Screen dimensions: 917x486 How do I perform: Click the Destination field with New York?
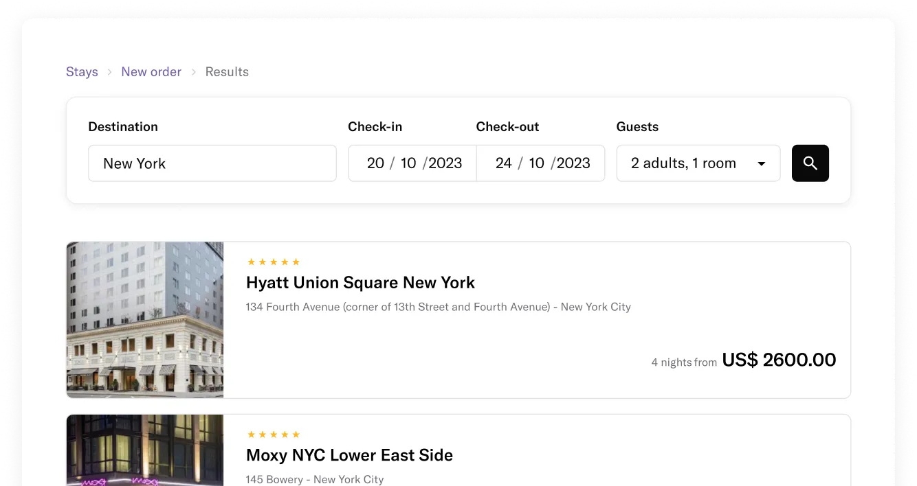pos(212,163)
